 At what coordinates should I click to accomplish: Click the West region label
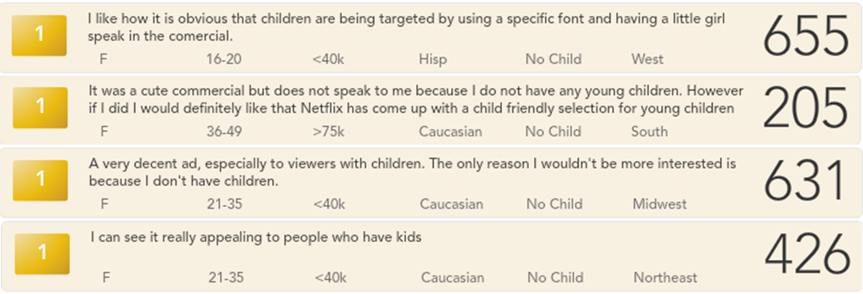click(647, 58)
